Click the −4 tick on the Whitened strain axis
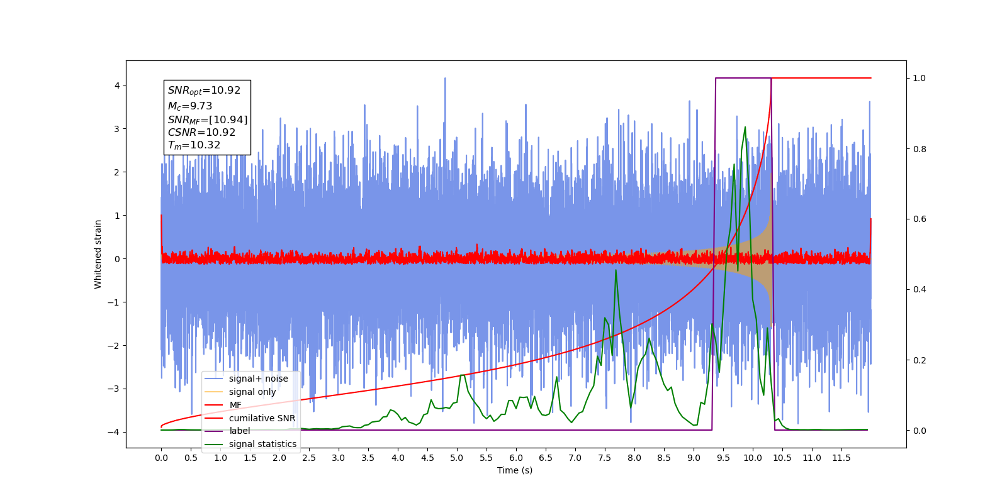 click(x=114, y=432)
